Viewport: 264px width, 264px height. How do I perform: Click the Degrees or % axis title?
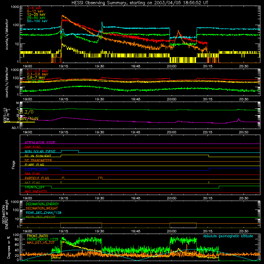click(x=9, y=247)
